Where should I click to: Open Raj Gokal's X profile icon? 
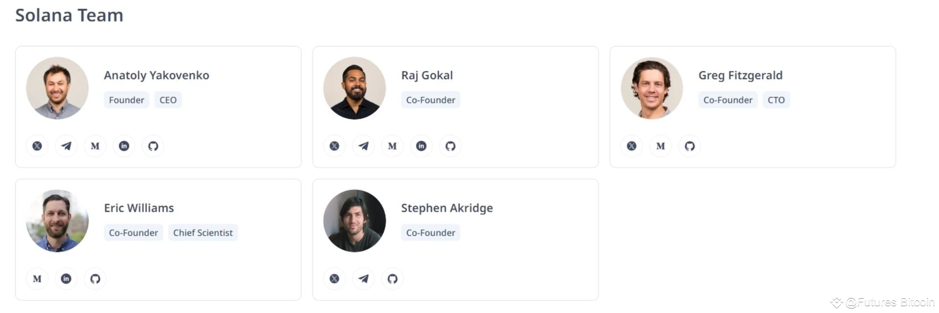coord(334,146)
